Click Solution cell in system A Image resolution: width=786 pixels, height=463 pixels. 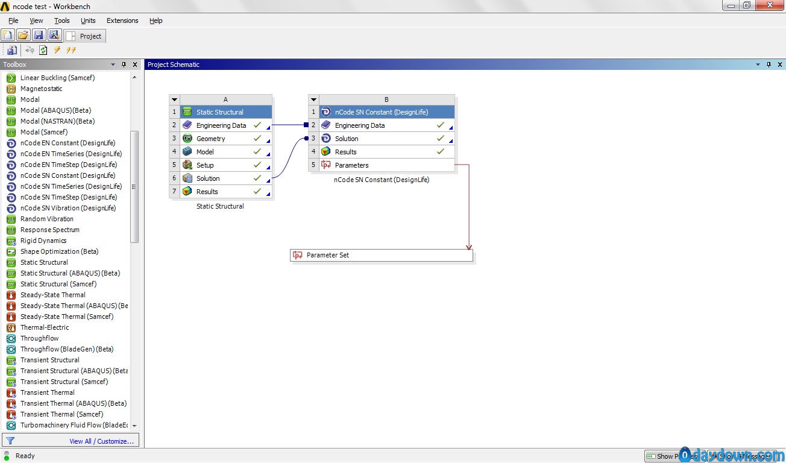pos(226,178)
